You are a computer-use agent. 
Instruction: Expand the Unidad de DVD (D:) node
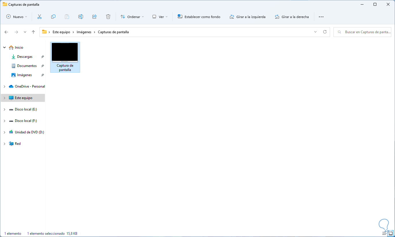click(x=4, y=132)
